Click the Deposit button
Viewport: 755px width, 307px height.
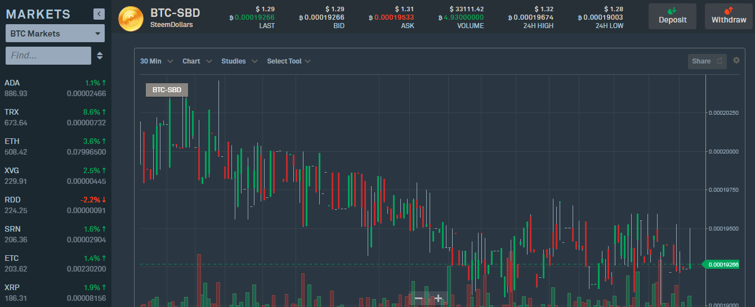(672, 16)
